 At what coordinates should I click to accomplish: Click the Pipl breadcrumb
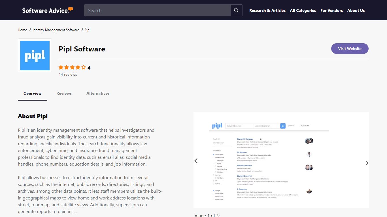pyautogui.click(x=88, y=30)
